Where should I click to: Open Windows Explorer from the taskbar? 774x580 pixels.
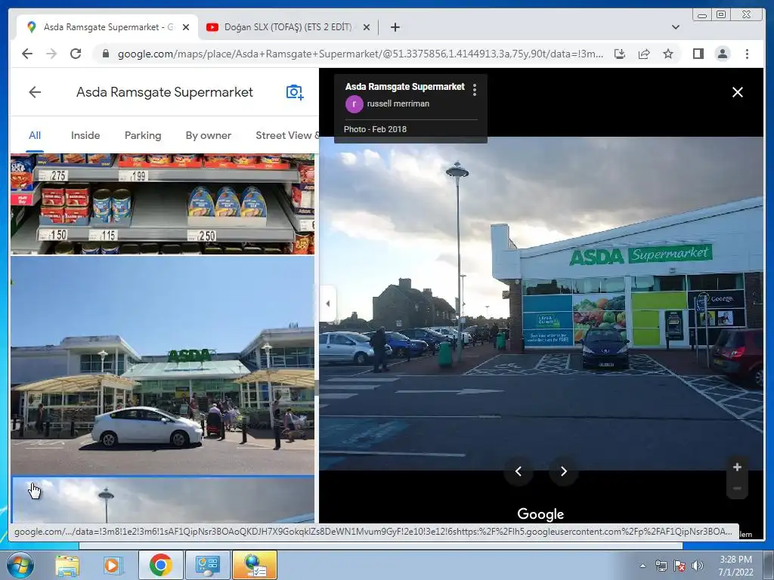[67, 565]
